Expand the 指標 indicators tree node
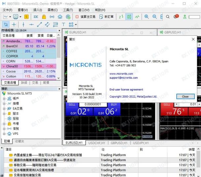The image size is (201, 177). click(4, 104)
